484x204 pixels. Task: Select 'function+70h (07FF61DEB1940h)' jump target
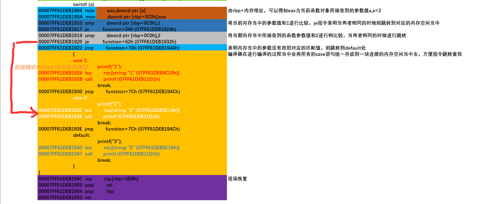click(143, 48)
